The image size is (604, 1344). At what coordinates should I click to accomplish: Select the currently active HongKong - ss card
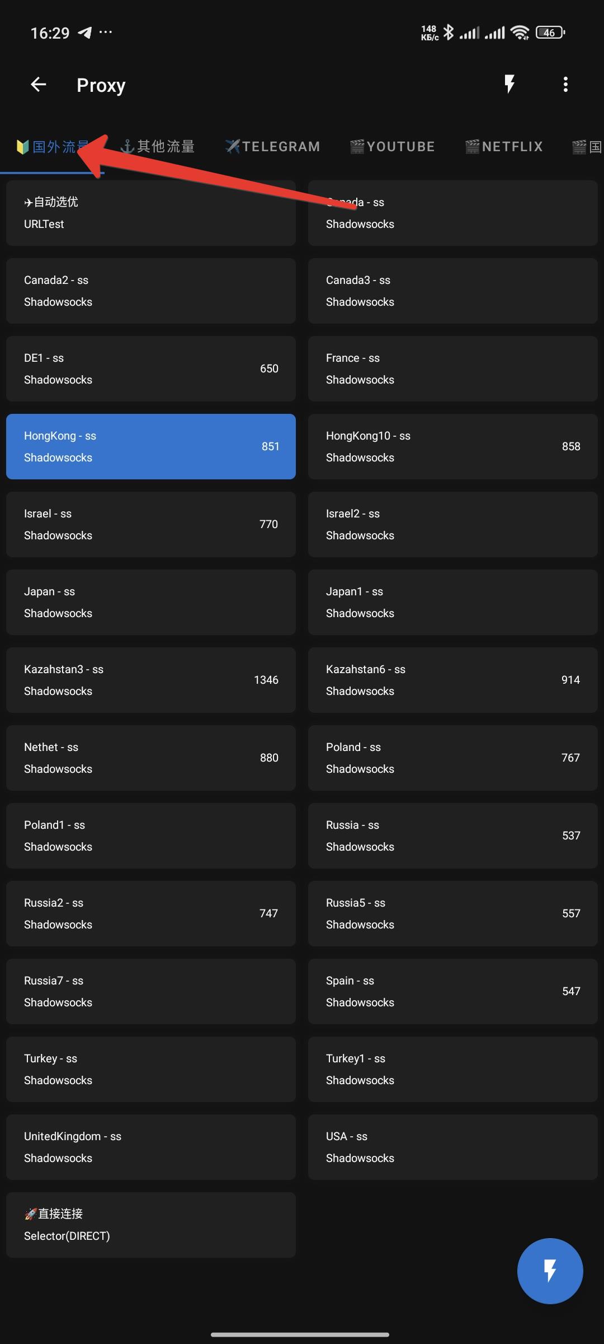151,446
